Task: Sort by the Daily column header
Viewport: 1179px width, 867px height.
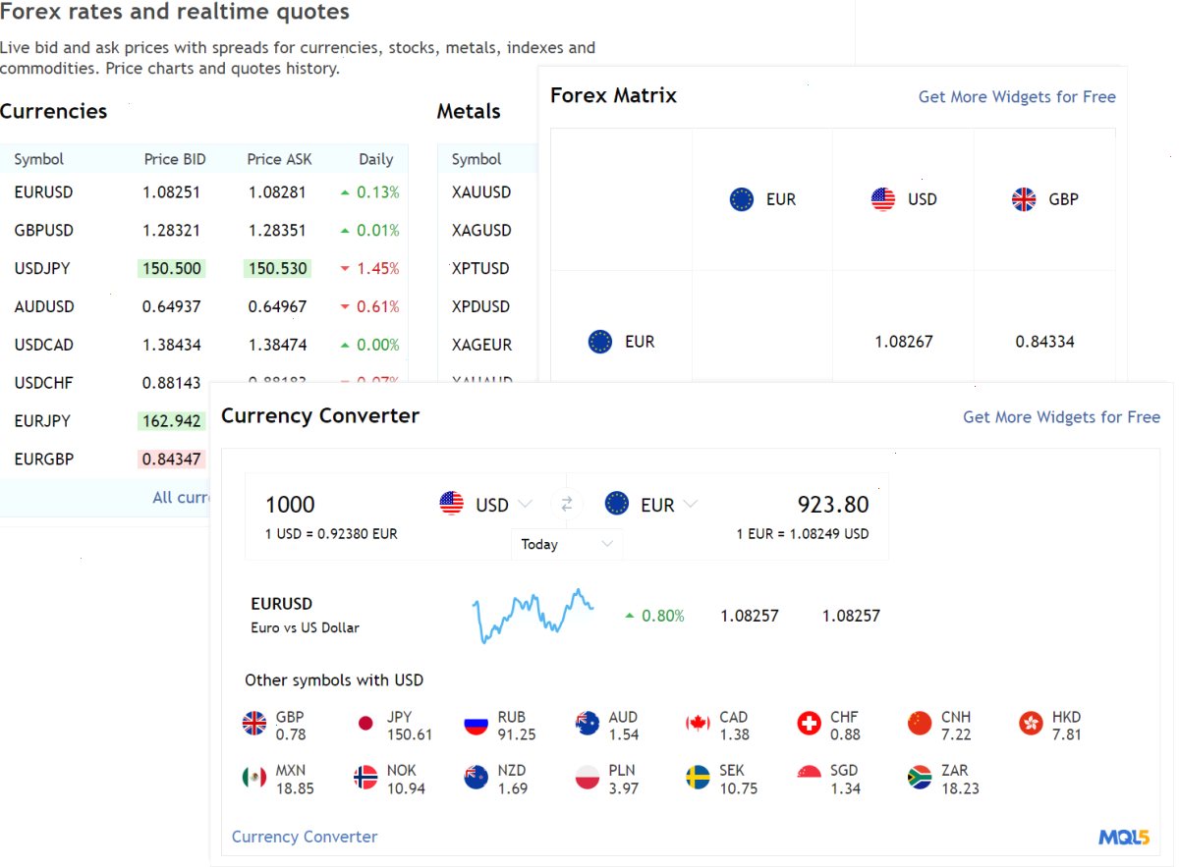Action: pyautogui.click(x=375, y=159)
